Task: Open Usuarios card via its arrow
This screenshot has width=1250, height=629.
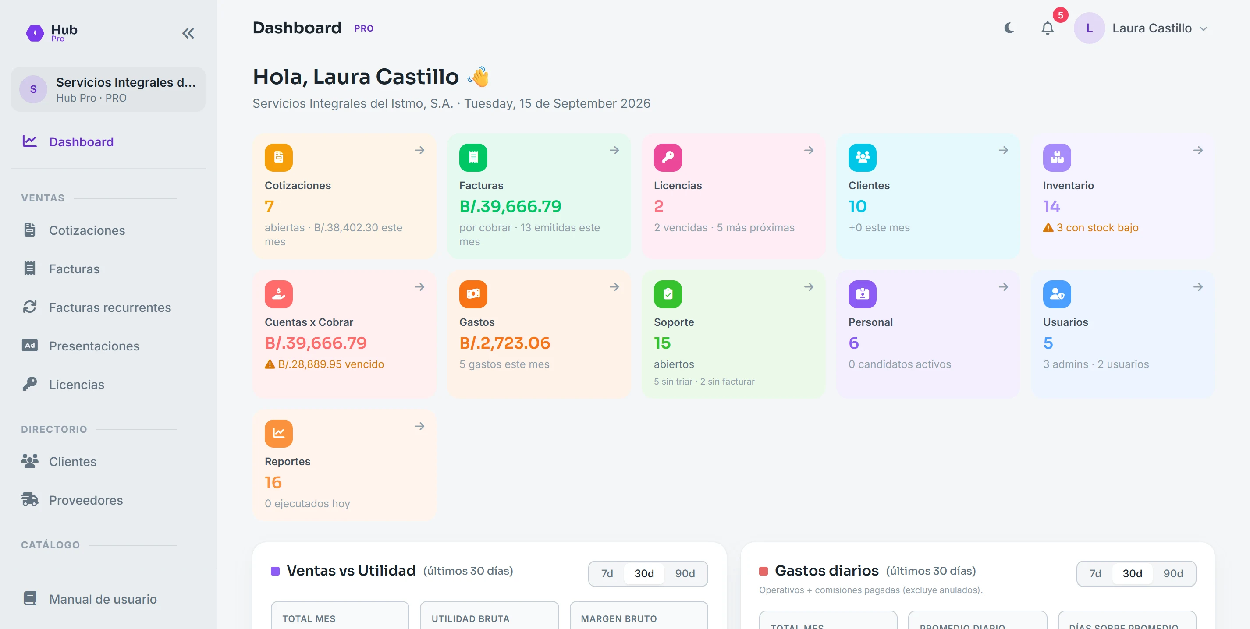Action: tap(1198, 287)
